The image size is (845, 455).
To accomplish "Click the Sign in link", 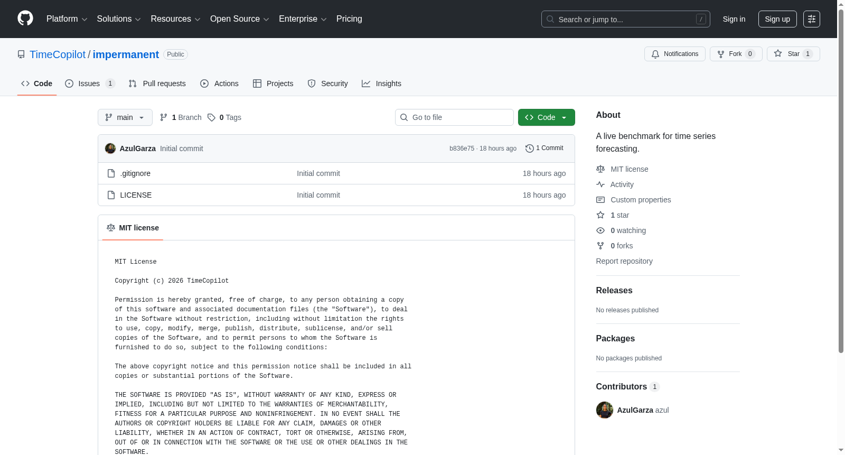I will [734, 19].
